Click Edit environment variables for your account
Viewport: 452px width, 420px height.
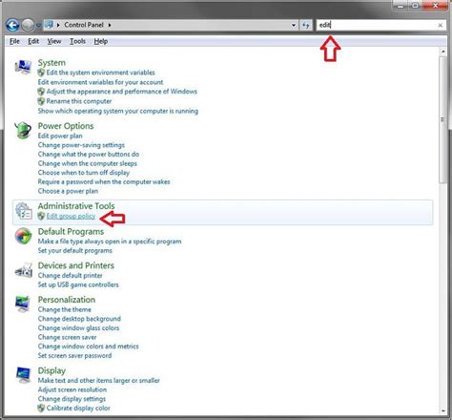(x=100, y=82)
